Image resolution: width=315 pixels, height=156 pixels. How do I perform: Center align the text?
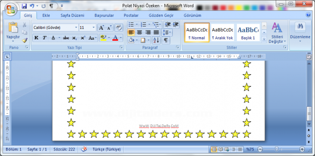point(139,32)
